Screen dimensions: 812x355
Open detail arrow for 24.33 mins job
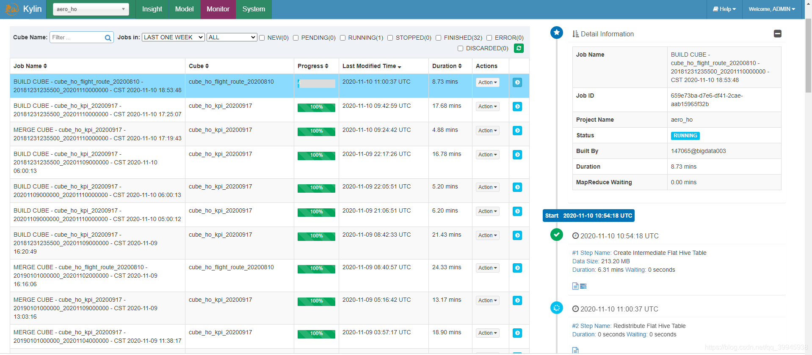click(517, 268)
